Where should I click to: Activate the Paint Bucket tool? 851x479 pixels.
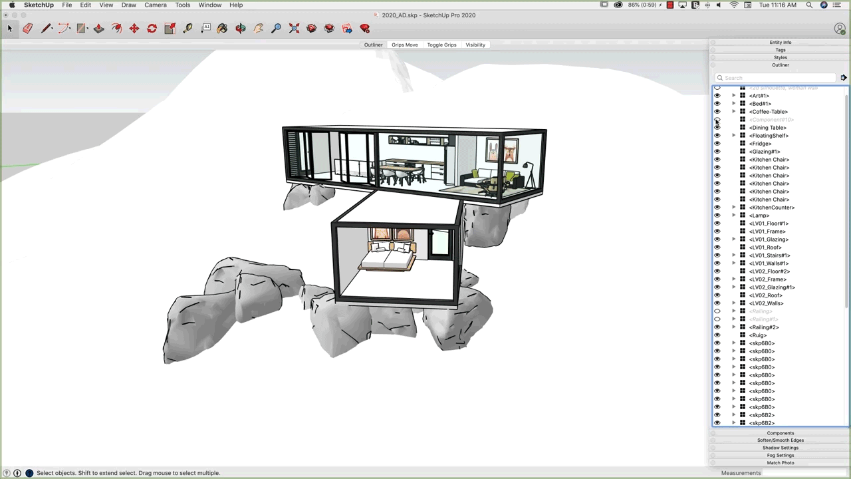pyautogui.click(x=222, y=29)
